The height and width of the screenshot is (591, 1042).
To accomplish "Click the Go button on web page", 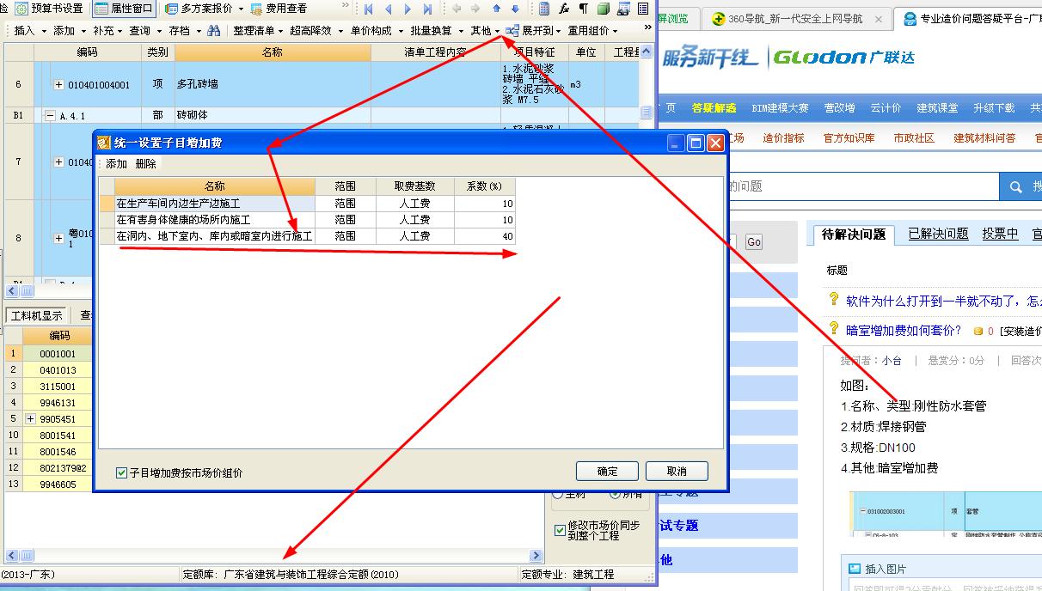I will click(754, 242).
